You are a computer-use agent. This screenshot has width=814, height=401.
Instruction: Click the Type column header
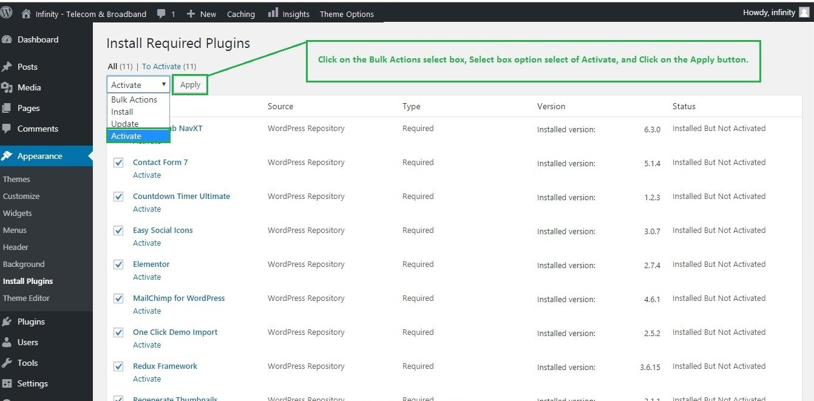412,106
